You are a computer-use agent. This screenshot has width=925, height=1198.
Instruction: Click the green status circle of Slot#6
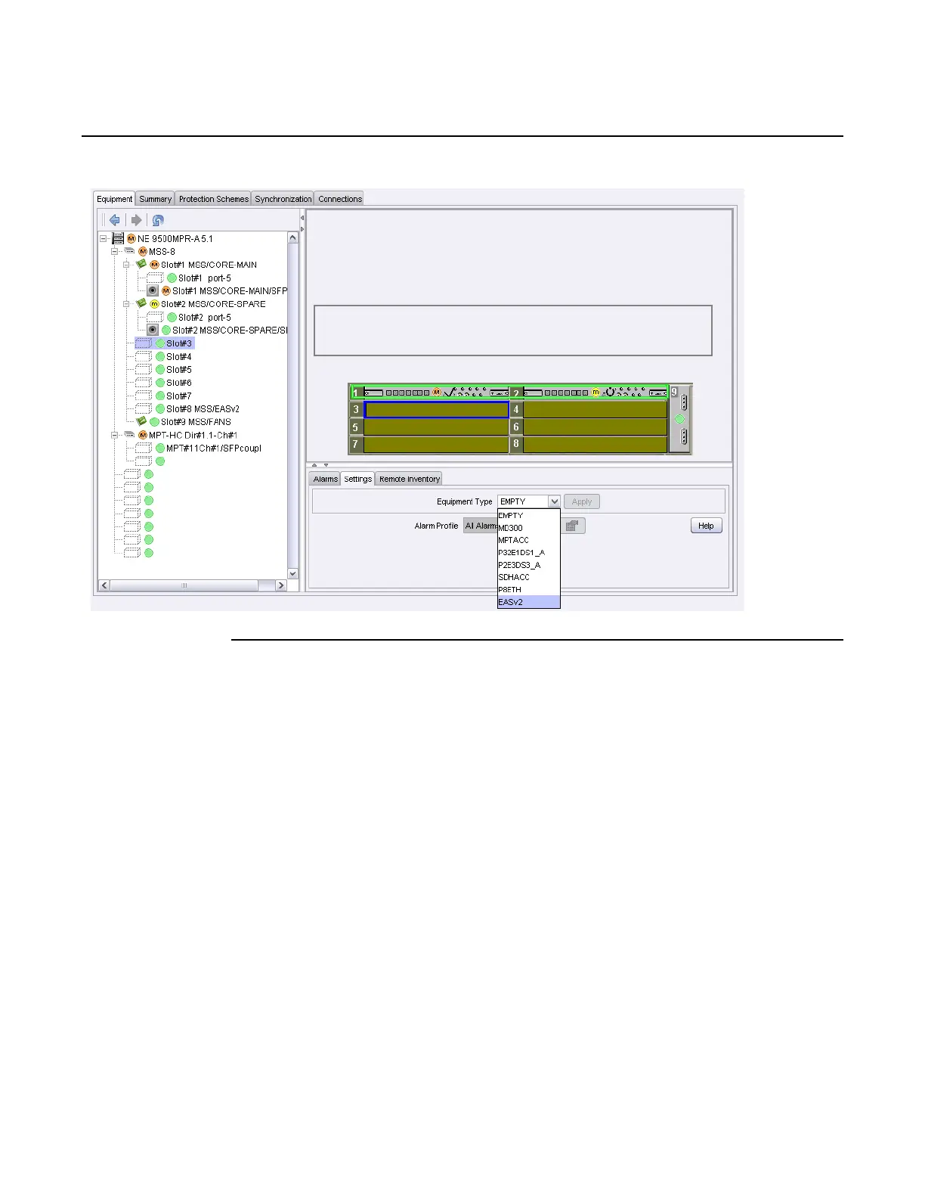click(160, 383)
